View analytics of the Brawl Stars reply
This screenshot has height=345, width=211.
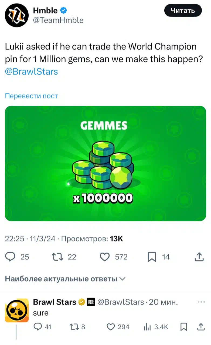[x=147, y=327]
